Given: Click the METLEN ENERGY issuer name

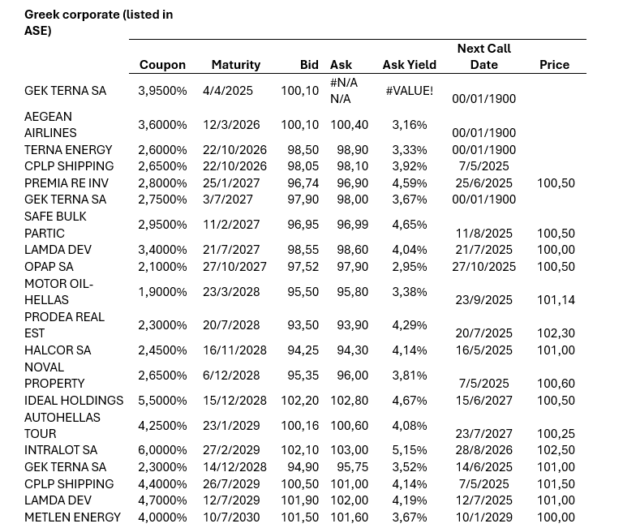Looking at the screenshot, I should click(72, 517).
